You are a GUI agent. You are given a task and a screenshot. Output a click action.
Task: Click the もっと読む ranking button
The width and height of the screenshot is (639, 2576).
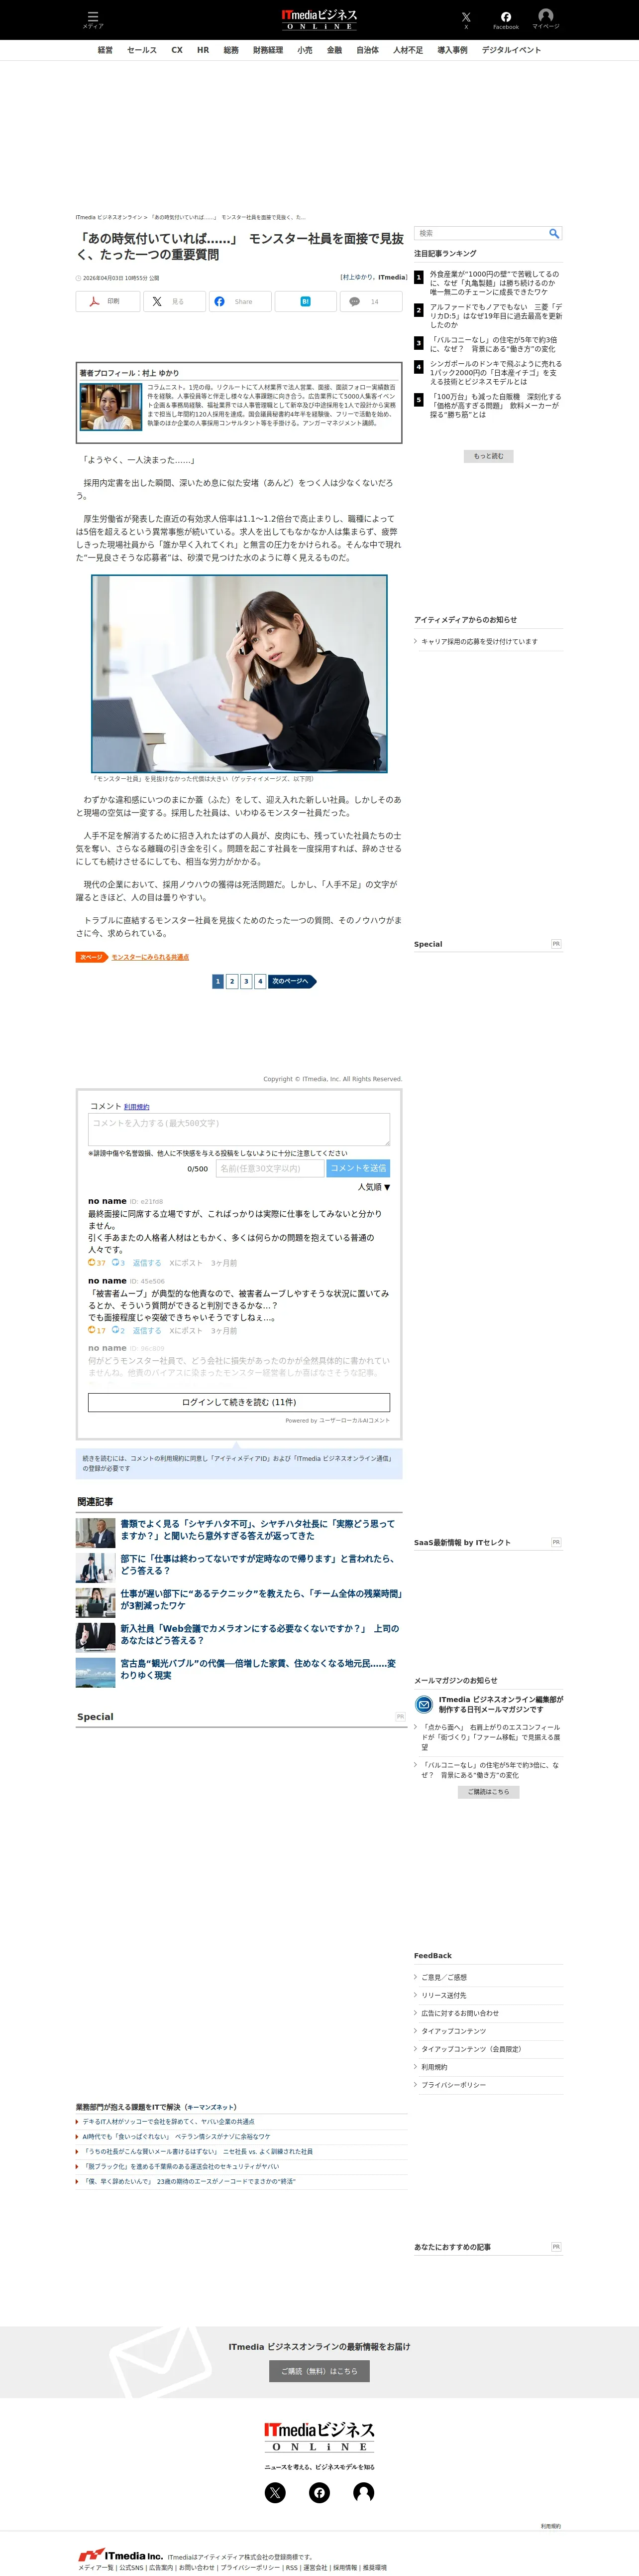tap(488, 456)
